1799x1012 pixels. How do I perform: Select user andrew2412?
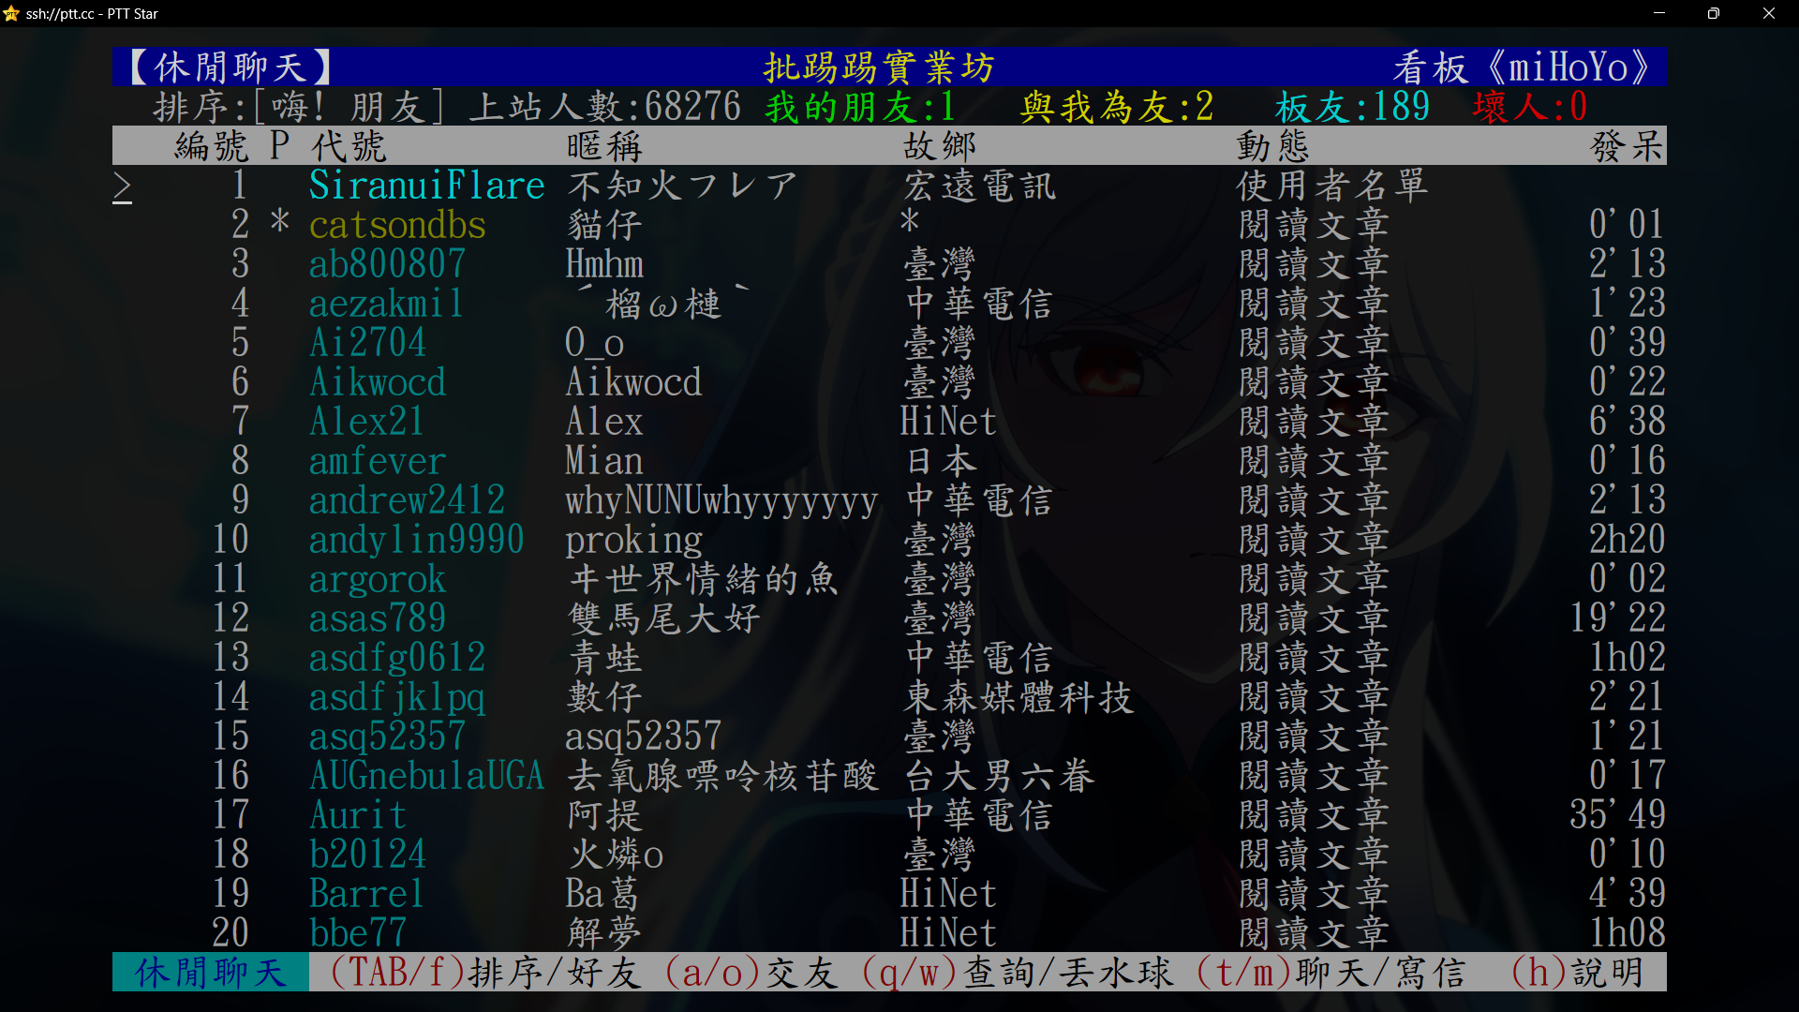pos(407,500)
